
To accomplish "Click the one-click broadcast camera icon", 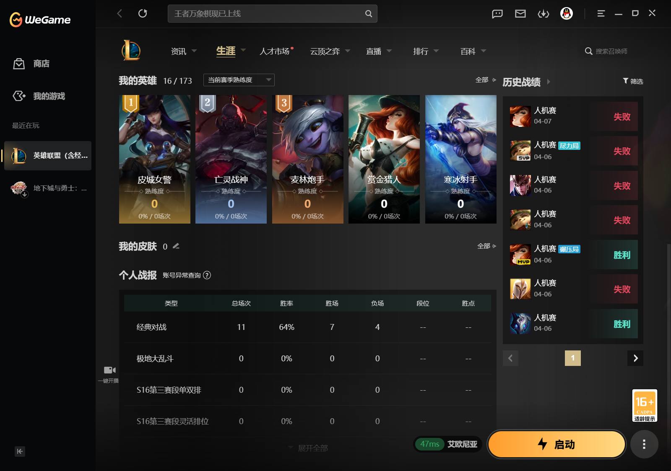I will 109,370.
